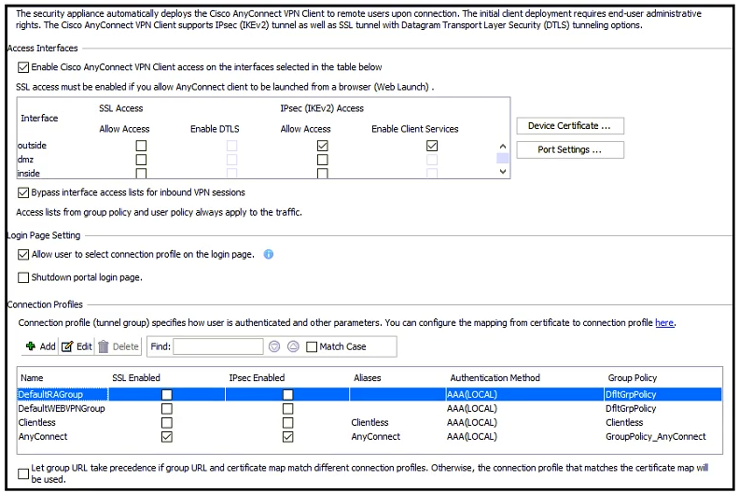
Task: Click the blue info icon beside login setting
Action: tap(269, 254)
